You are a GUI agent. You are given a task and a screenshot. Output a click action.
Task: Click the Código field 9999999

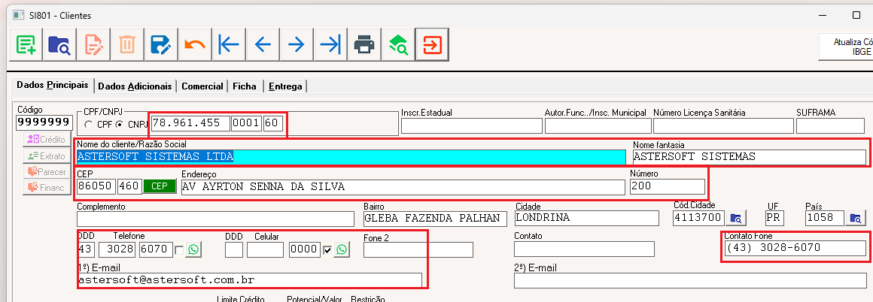click(44, 122)
